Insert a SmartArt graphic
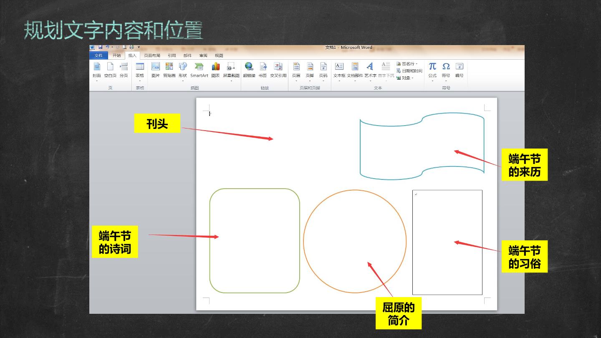This screenshot has width=601, height=338. pyautogui.click(x=199, y=70)
